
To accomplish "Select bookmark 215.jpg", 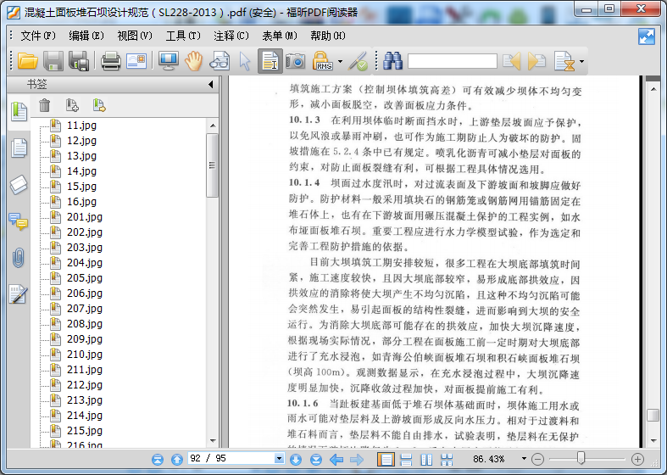I will click(85, 430).
